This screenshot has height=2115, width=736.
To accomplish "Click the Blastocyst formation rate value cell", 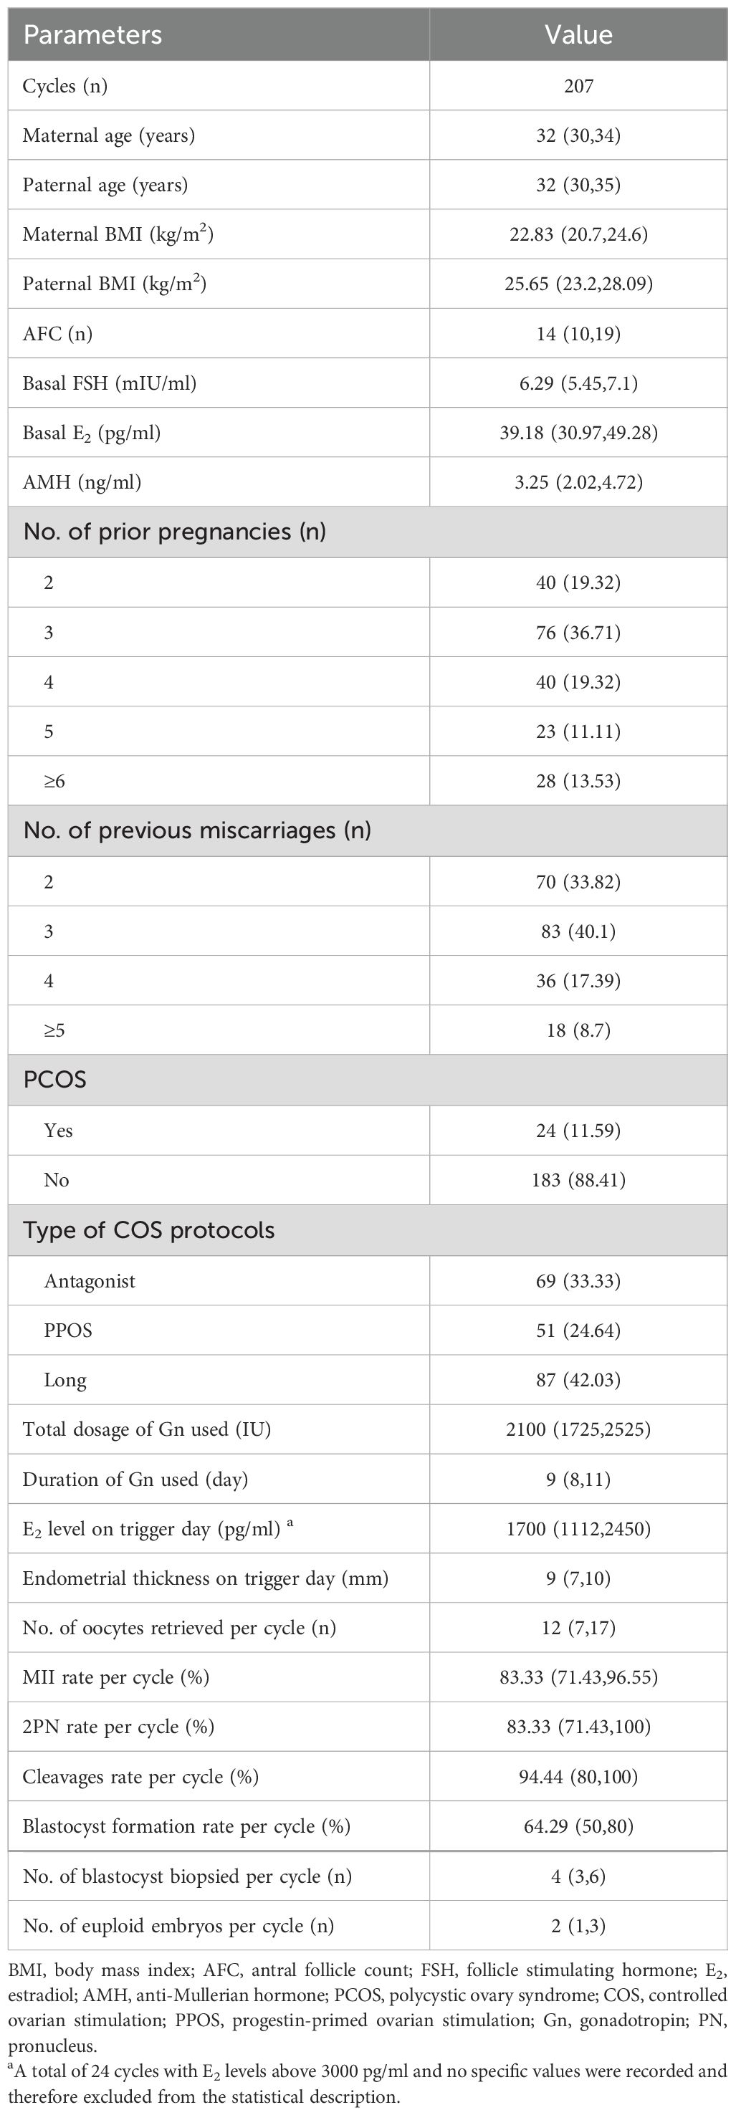I will coord(578,1826).
